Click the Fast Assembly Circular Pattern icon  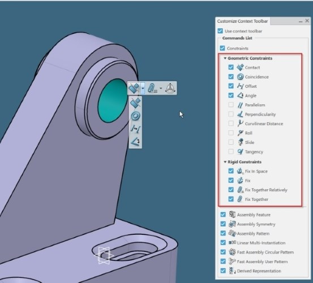232,252
